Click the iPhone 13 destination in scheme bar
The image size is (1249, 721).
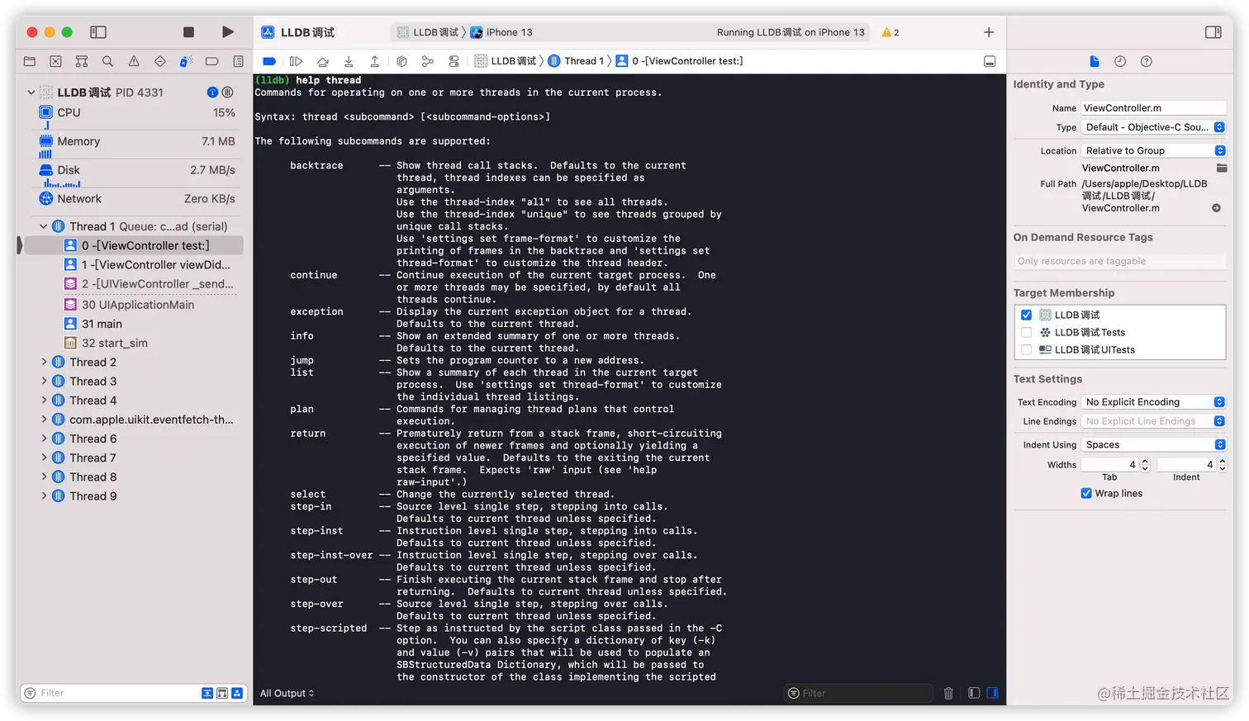pyautogui.click(x=501, y=32)
